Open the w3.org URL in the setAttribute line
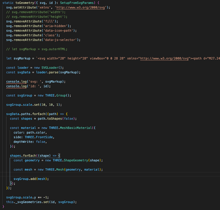220x210 pixels. click(x=80, y=8)
